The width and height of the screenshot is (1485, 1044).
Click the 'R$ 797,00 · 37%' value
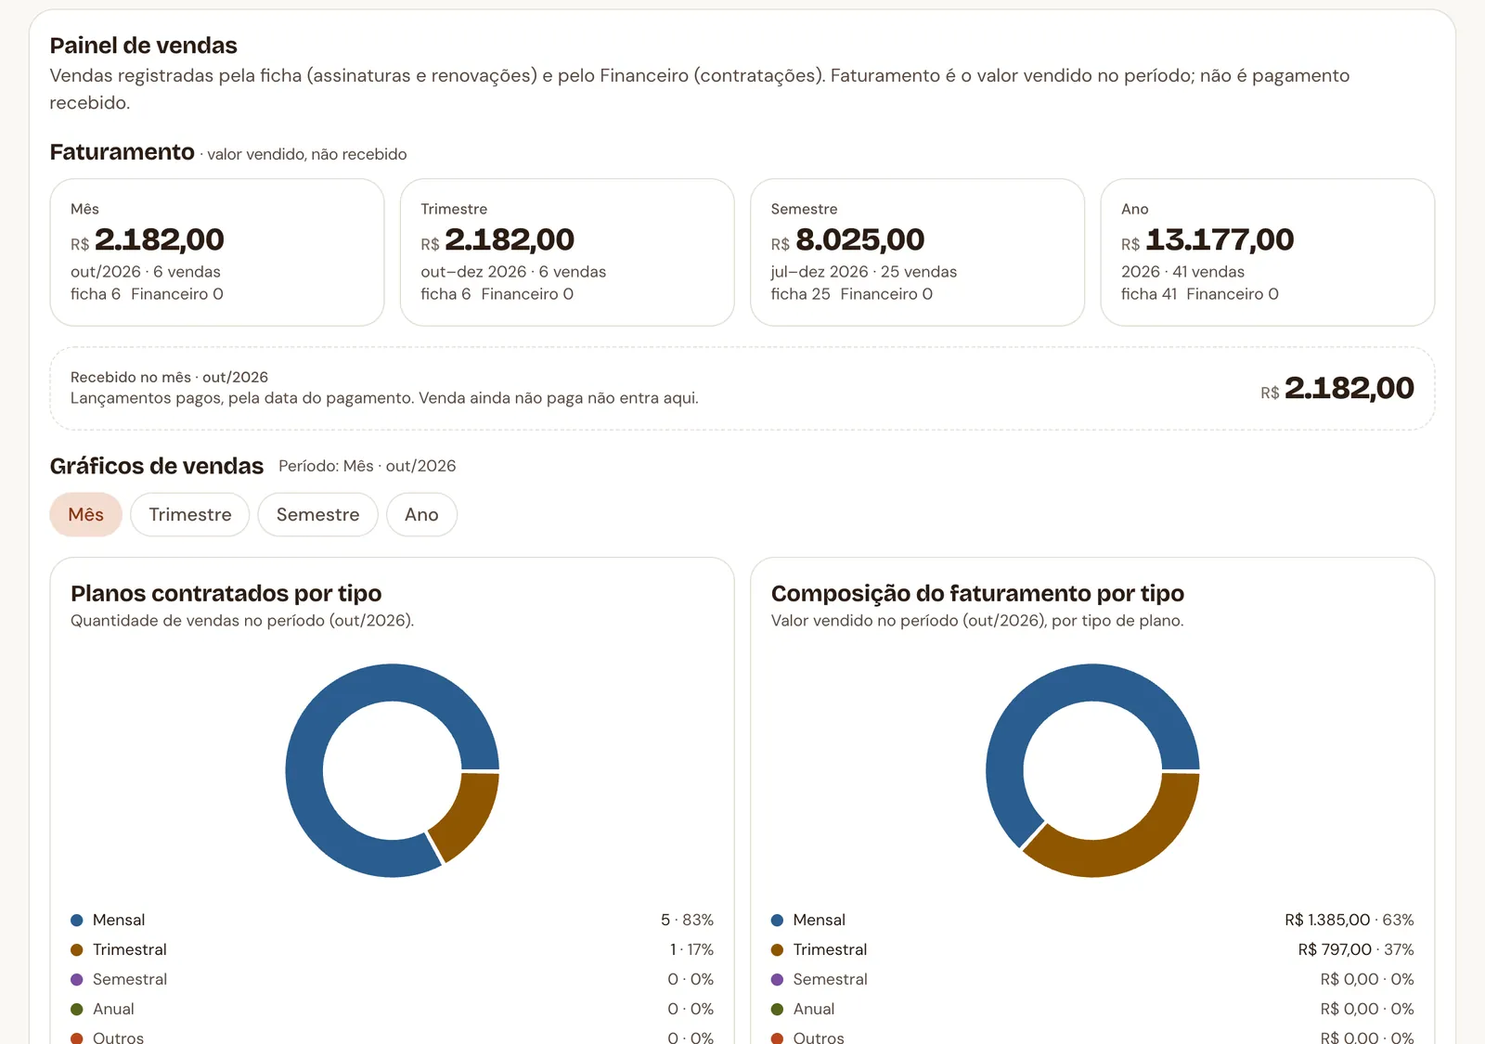[1356, 949]
